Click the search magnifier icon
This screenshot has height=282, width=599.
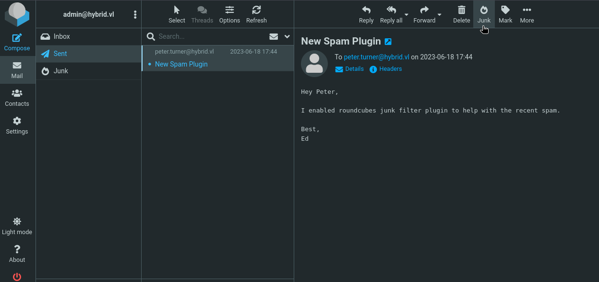point(151,36)
